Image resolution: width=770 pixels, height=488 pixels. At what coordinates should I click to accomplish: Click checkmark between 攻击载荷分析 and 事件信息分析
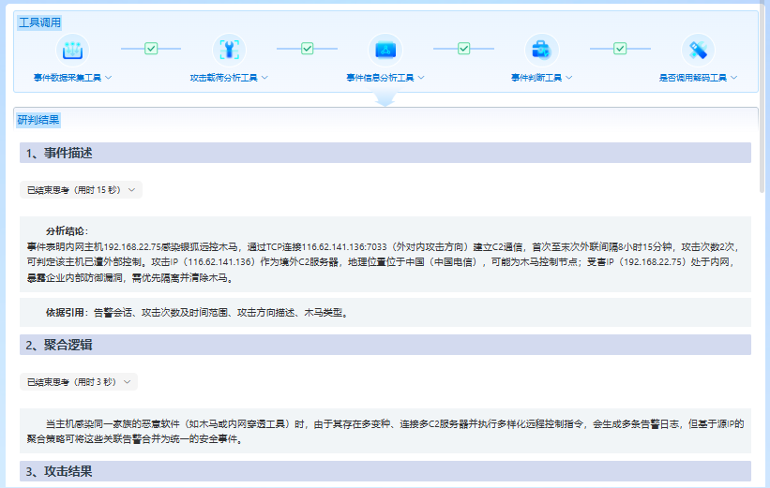[x=307, y=49]
